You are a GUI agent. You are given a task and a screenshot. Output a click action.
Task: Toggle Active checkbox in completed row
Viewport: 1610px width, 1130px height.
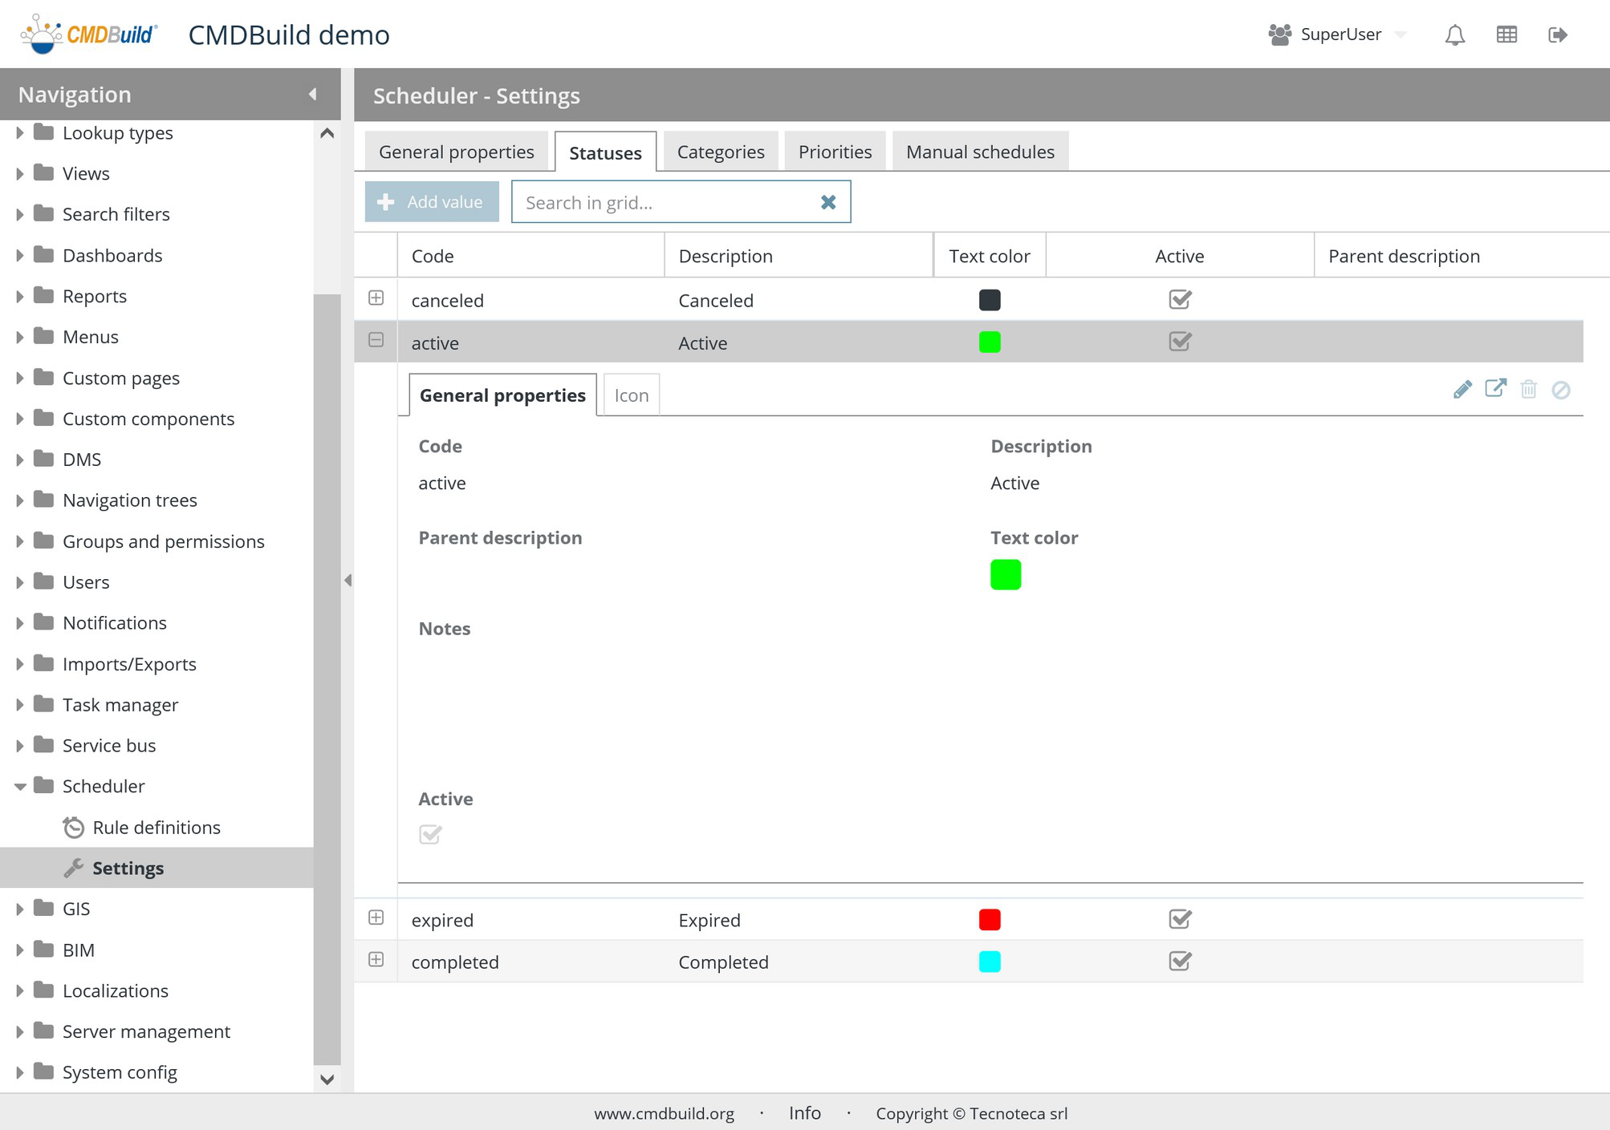(1180, 961)
